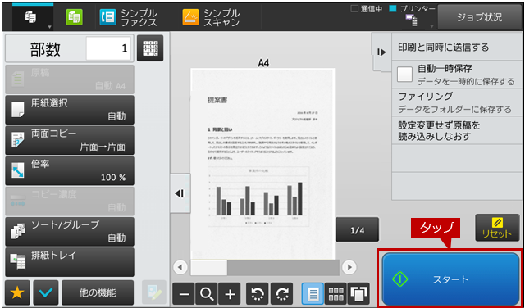The width and height of the screenshot is (525, 308).
Task: Tap the リセット reset button
Action: (x=497, y=228)
